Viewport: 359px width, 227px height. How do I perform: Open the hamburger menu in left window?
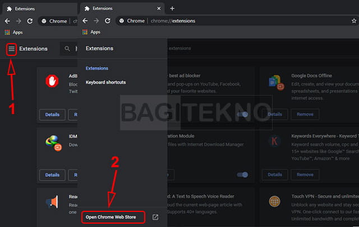(x=11, y=49)
